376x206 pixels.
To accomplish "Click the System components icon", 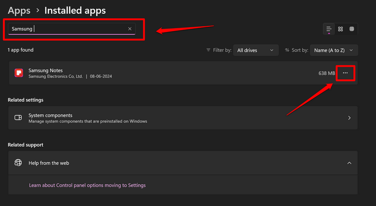I will coord(18,118).
